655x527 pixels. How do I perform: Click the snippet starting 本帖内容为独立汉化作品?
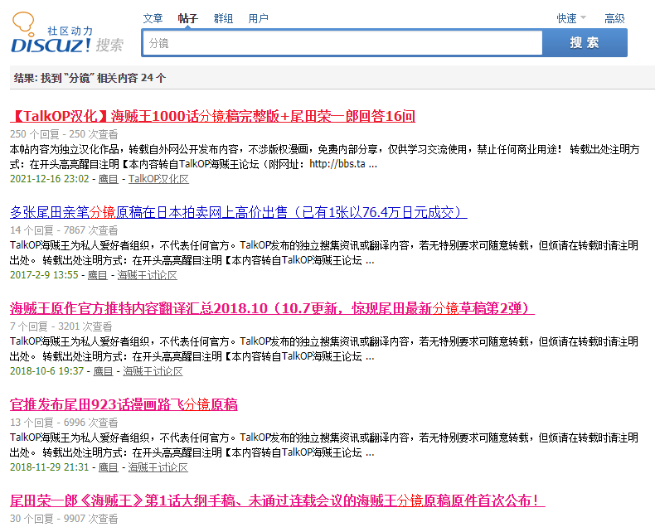(x=324, y=157)
